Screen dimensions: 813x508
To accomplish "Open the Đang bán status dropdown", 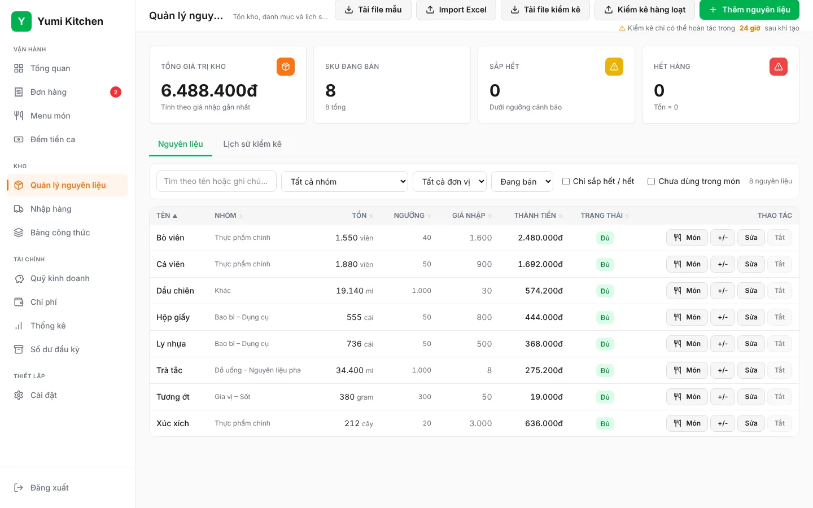I will pyautogui.click(x=522, y=182).
